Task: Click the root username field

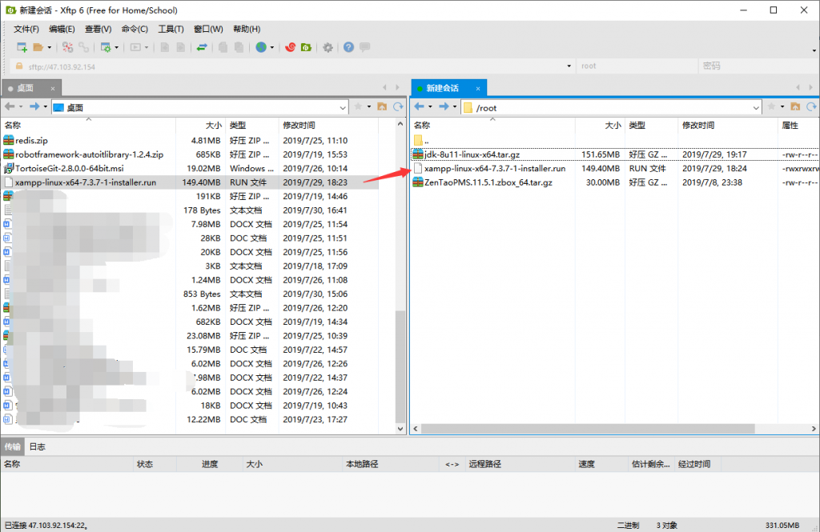Action: coord(637,66)
